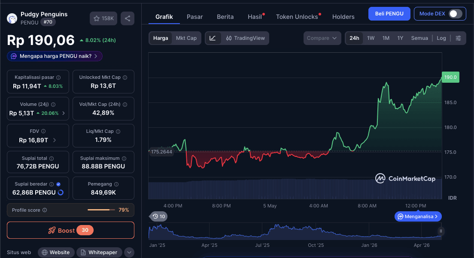The height and width of the screenshot is (258, 474).
Task: Click the pause handle on range navigator
Action: coord(441,231)
